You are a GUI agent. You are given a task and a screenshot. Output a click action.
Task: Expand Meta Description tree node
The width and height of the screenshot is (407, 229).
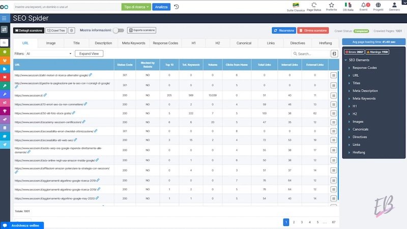point(349,91)
